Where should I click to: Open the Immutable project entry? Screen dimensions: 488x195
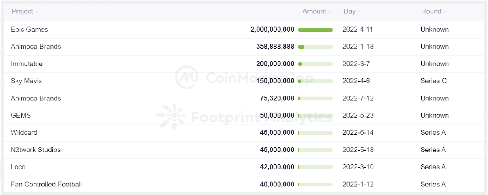[x=27, y=64]
